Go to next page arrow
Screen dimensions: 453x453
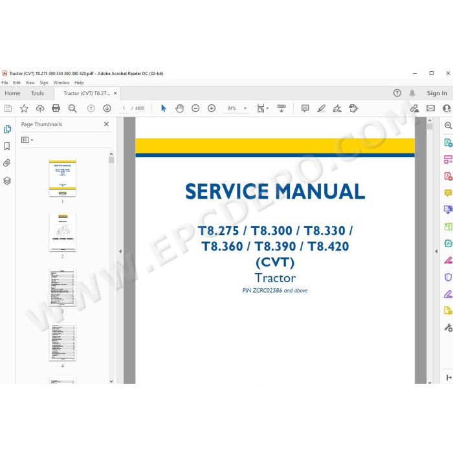tap(107, 108)
